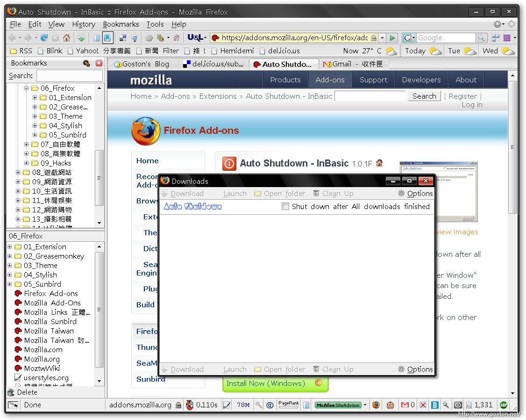Viewport: 526px width, 420px height.
Task: Click the Wed weather forecast icon
Action: 508,51
